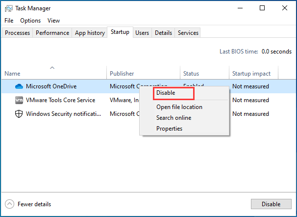Click the VMware Tools vm icon
Viewport: 297px width, 217px height.
click(x=19, y=100)
